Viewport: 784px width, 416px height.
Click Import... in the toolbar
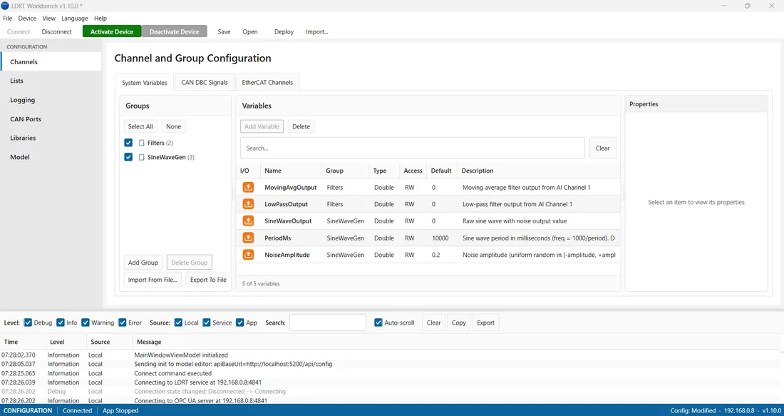tap(317, 31)
